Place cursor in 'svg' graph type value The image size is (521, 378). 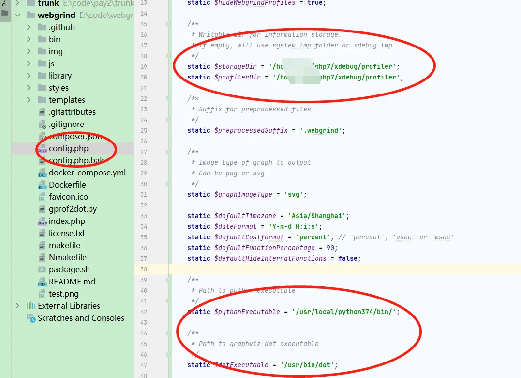(x=293, y=195)
